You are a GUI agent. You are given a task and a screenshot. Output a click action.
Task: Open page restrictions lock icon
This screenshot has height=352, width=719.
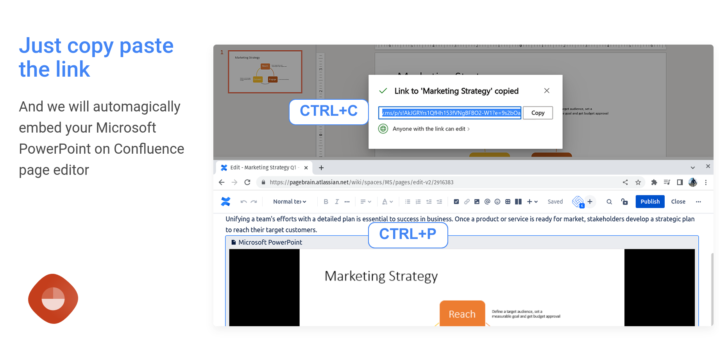pos(624,201)
